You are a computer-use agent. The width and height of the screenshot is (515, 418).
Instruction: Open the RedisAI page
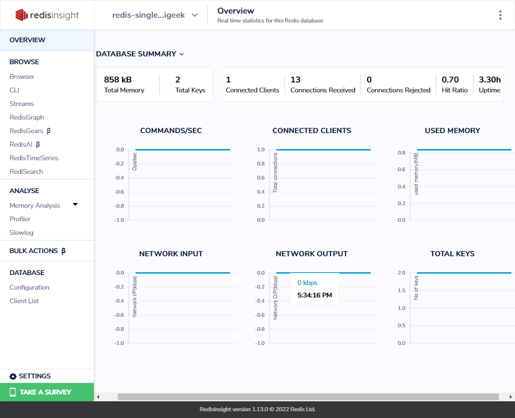(21, 145)
